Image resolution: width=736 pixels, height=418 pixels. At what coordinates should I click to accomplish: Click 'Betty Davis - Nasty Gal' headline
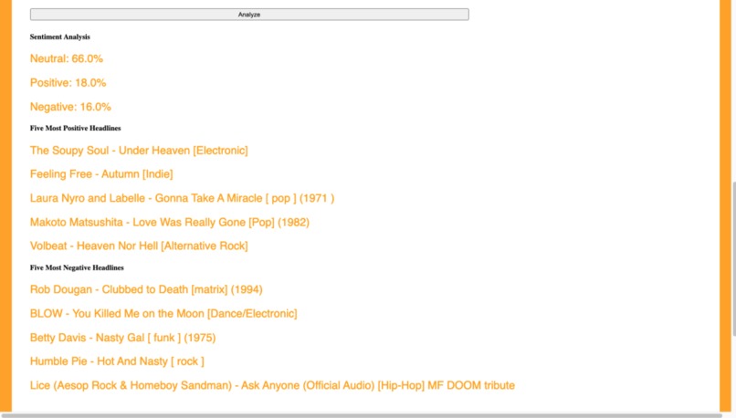point(122,338)
